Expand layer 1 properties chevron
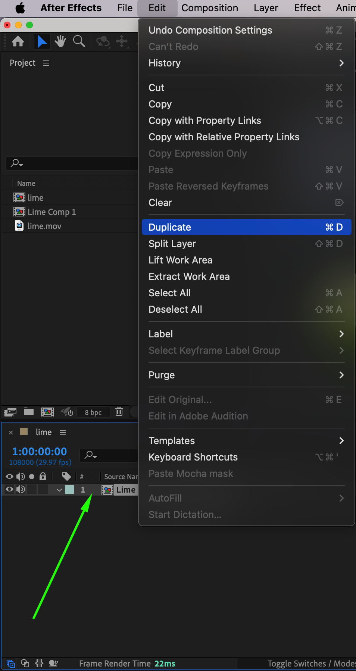Image resolution: width=356 pixels, height=671 pixels. 59,490
